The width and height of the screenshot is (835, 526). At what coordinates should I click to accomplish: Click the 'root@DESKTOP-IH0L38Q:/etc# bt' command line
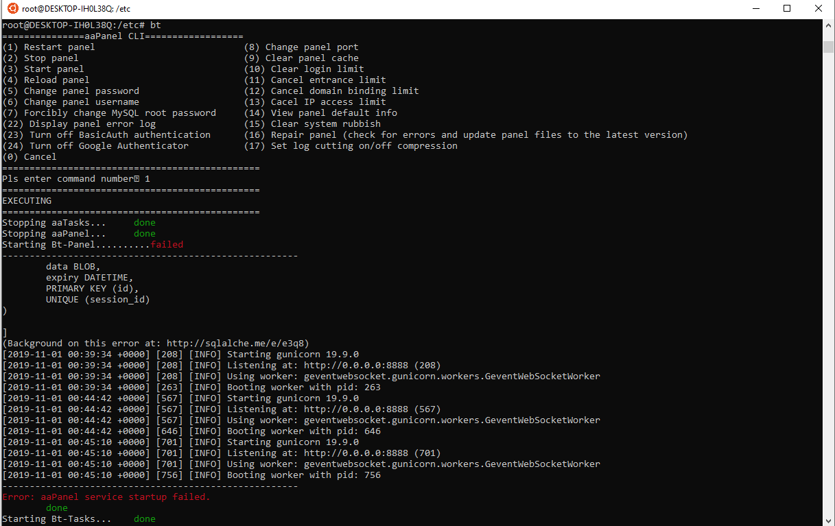[82, 25]
